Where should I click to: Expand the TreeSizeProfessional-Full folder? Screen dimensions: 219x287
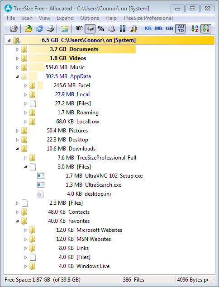(x=25, y=158)
